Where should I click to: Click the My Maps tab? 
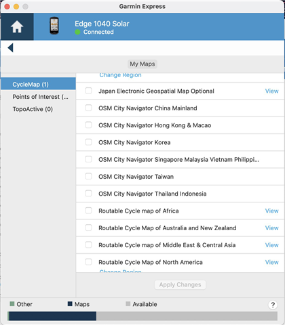(x=142, y=64)
